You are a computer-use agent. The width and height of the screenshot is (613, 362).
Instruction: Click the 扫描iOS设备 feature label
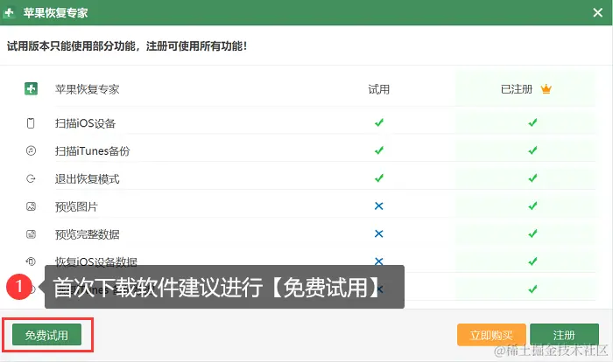click(85, 123)
